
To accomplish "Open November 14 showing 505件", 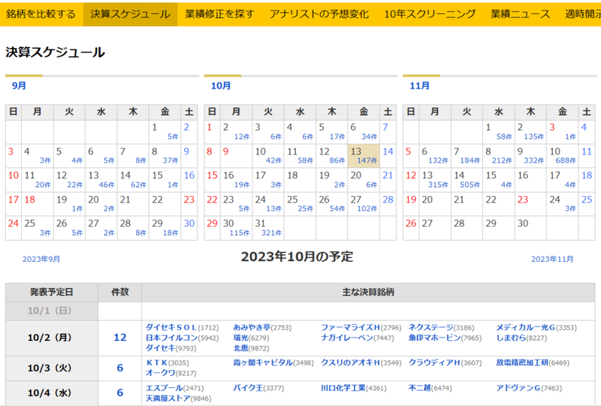I will pos(470,185).
